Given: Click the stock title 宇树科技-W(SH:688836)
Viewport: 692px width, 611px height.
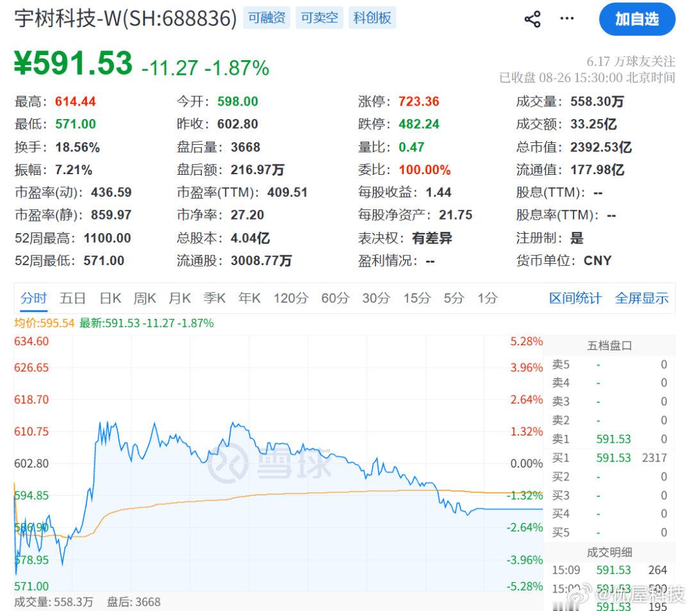Looking at the screenshot, I should (x=126, y=19).
